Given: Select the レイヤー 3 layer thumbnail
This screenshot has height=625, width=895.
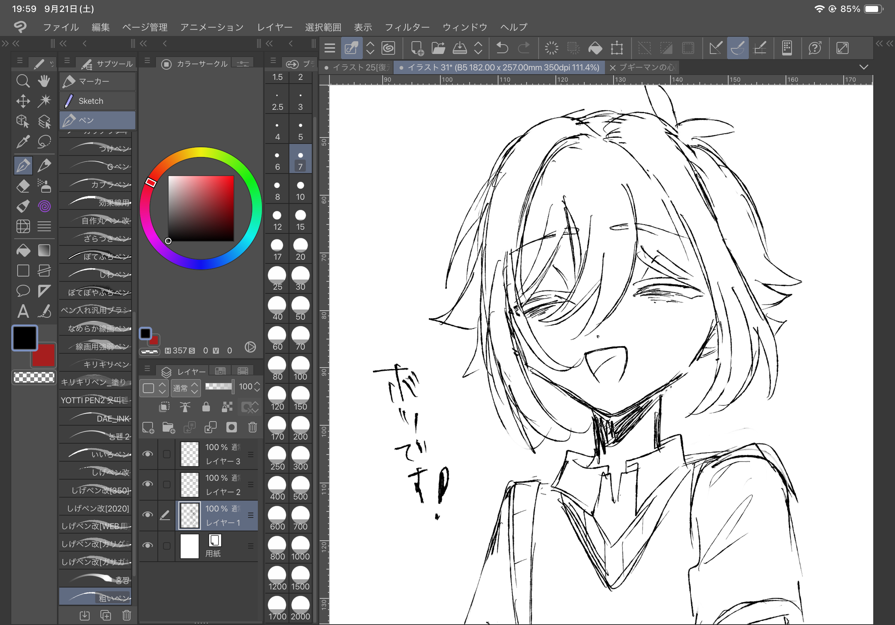Looking at the screenshot, I should 190,454.
